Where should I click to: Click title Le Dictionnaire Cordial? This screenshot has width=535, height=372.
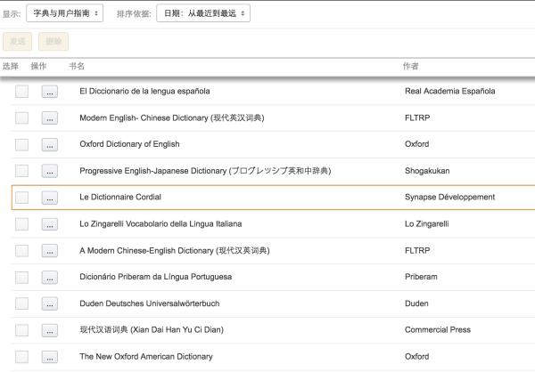tap(120, 197)
